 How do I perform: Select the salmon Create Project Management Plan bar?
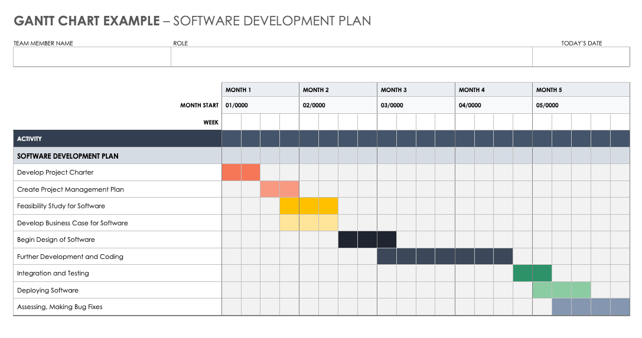click(280, 189)
